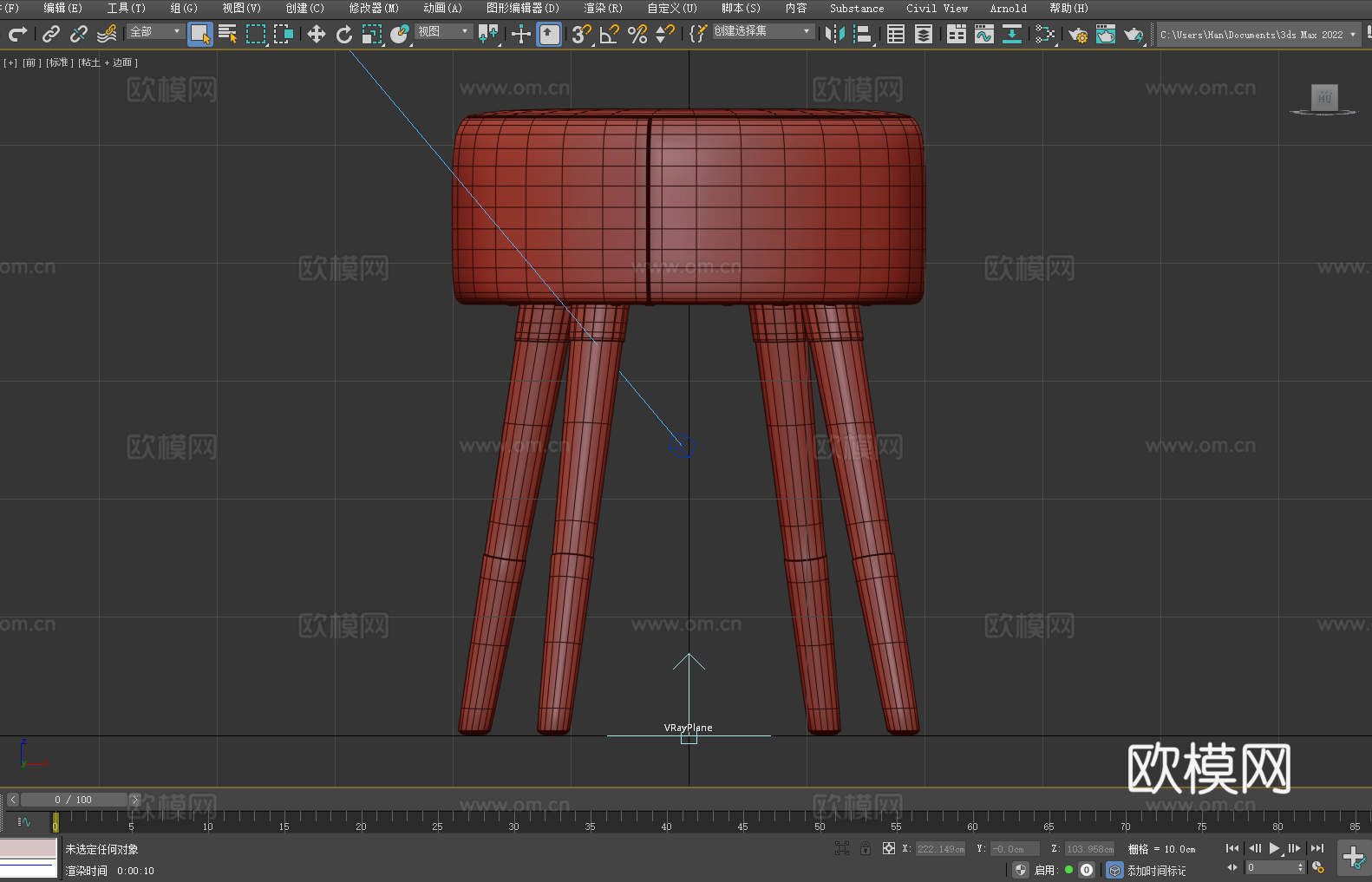Image resolution: width=1372 pixels, height=882 pixels.
Task: Toggle Spinner Snap icon
Action: point(665,34)
